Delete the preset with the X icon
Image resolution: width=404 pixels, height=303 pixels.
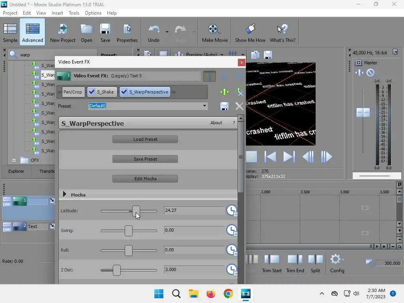(x=239, y=106)
